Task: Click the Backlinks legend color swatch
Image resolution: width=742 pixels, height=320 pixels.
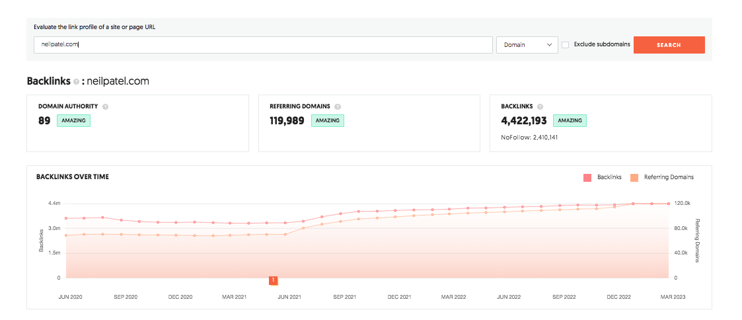Action: point(587,177)
